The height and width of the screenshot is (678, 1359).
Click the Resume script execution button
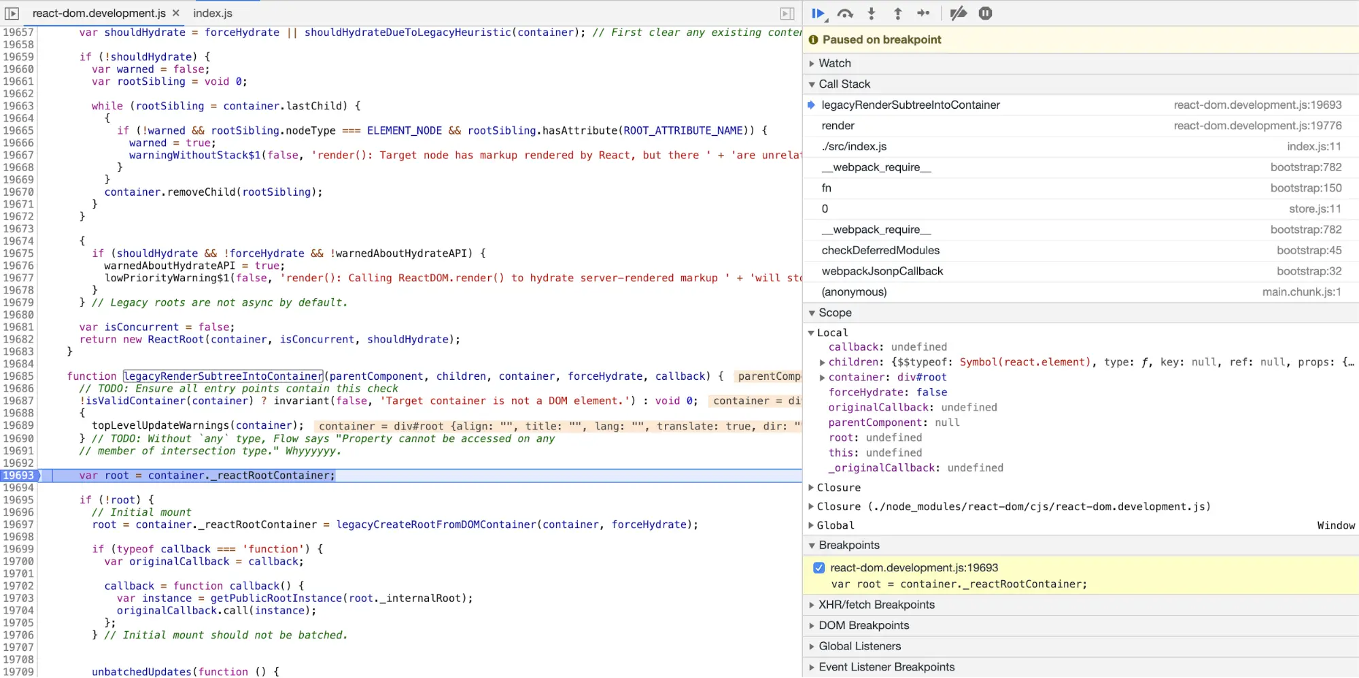click(x=818, y=13)
